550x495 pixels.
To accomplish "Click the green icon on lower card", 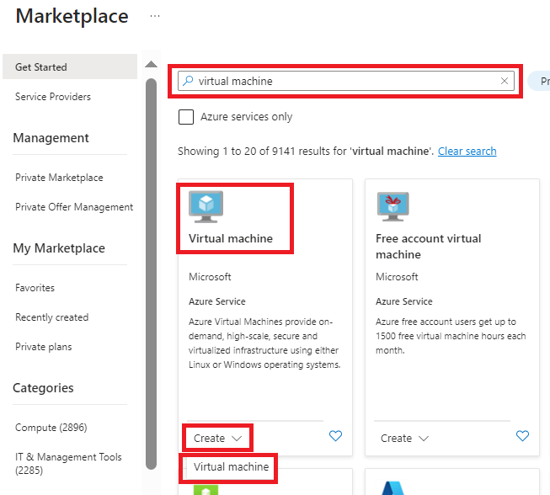I will (206, 490).
